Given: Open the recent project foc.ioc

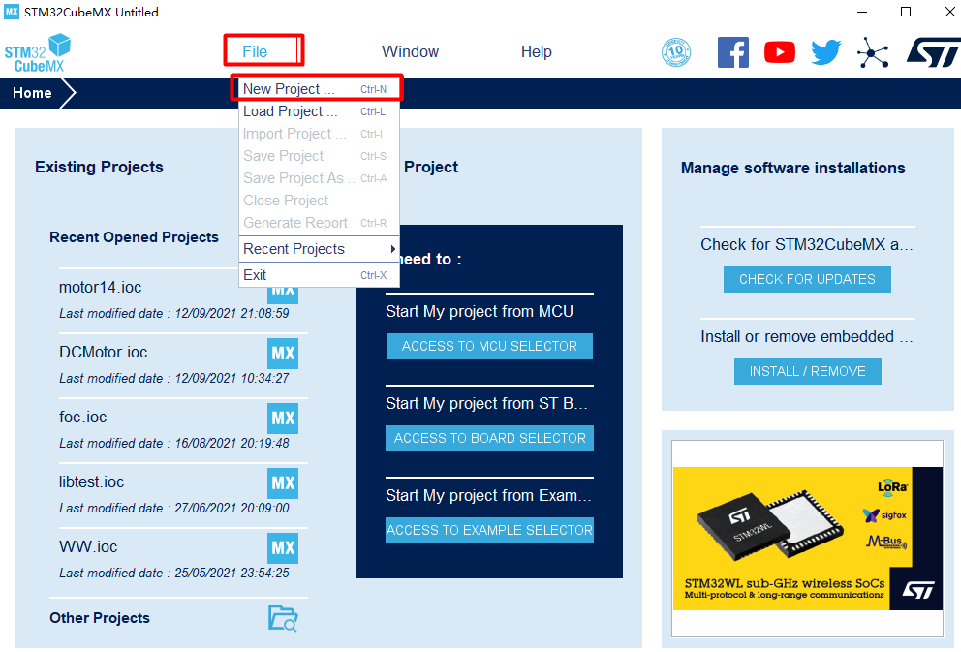Looking at the screenshot, I should (82, 418).
